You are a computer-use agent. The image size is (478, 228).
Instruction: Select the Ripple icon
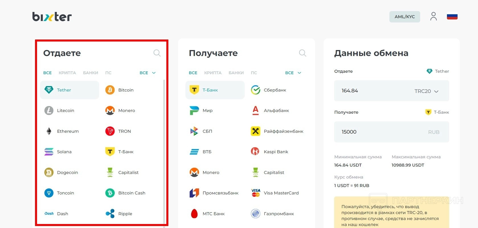point(110,214)
